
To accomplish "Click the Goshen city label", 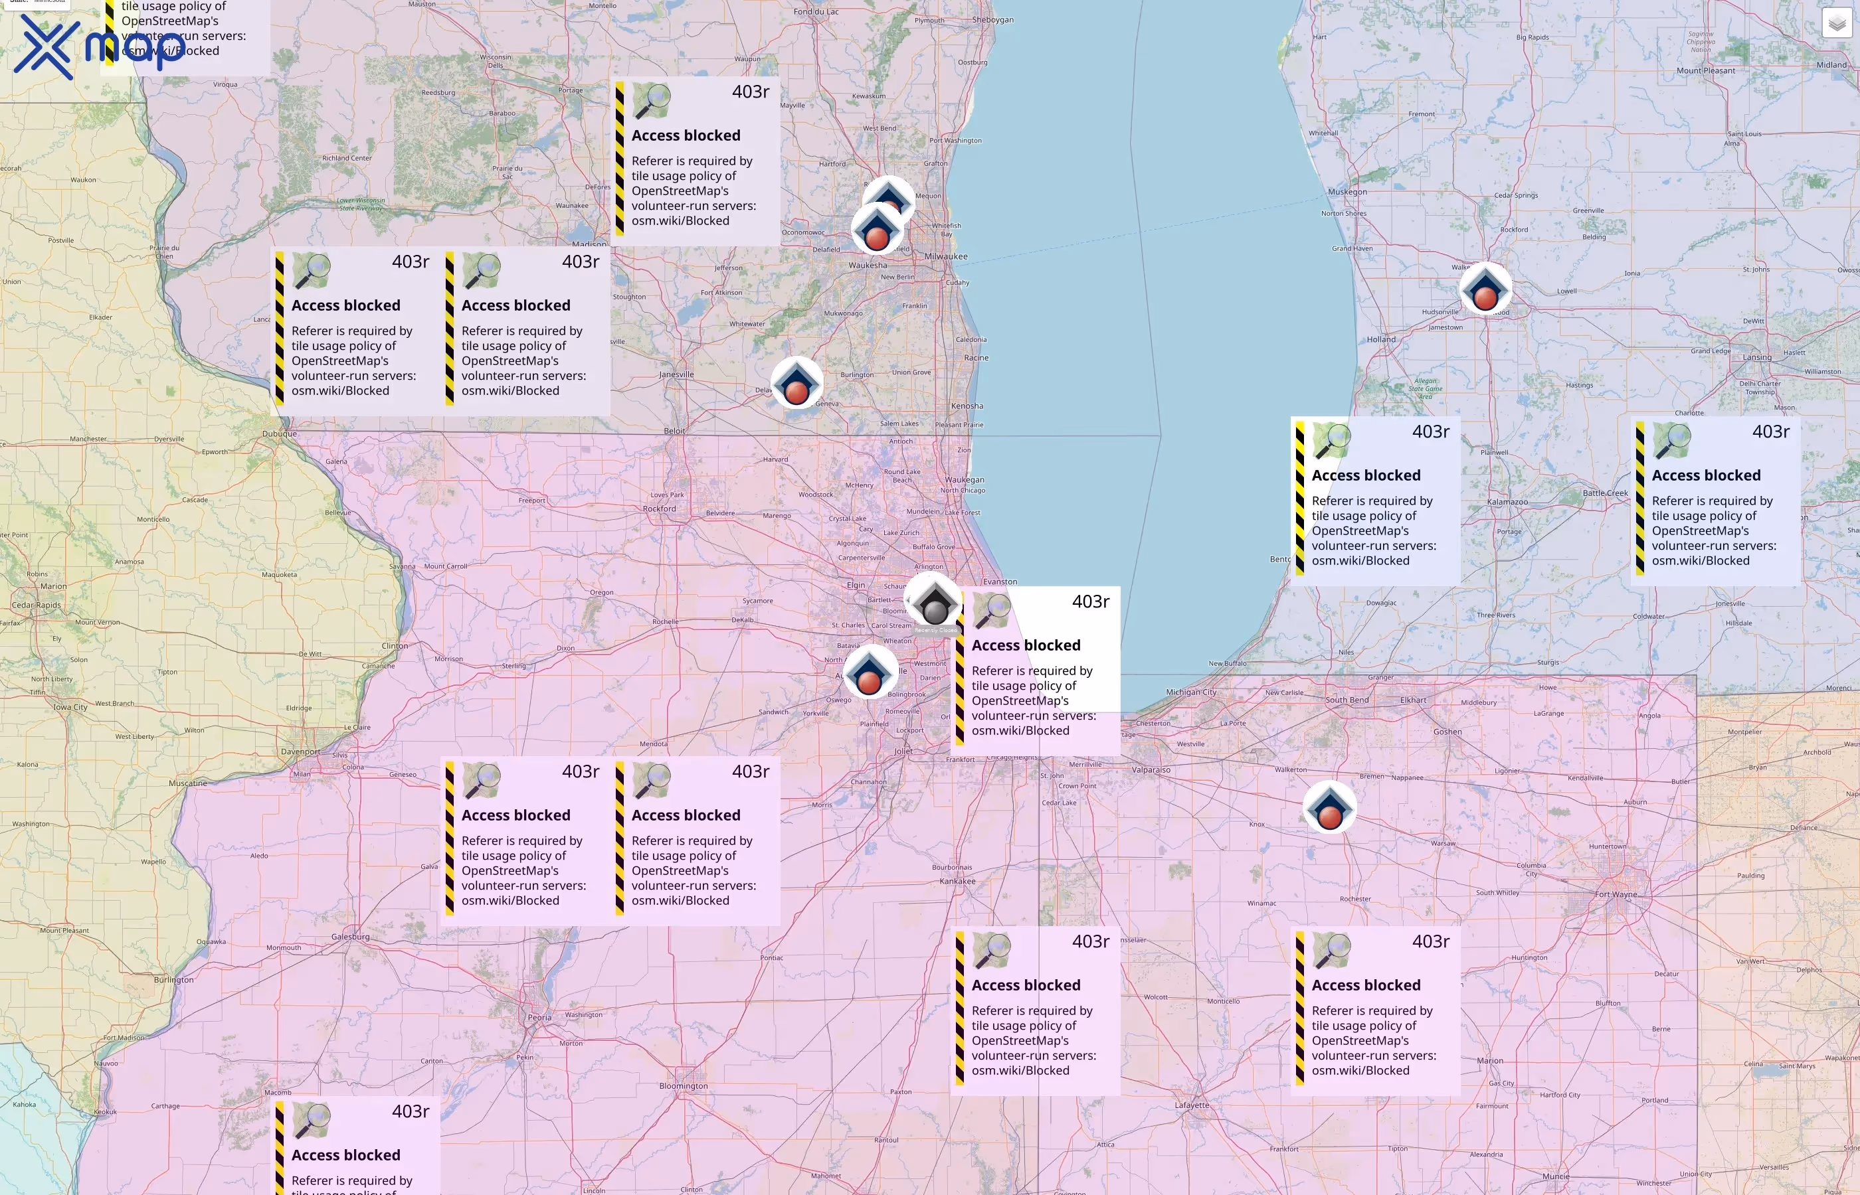I will point(1447,732).
